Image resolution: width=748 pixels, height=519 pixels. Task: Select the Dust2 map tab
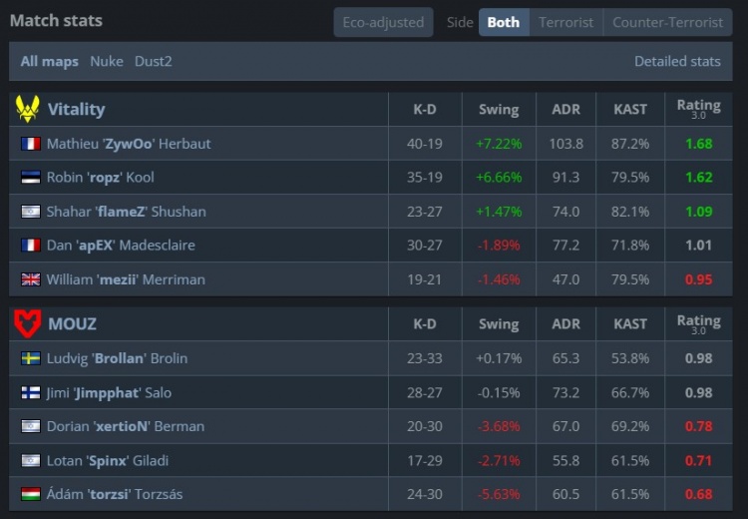pos(154,61)
